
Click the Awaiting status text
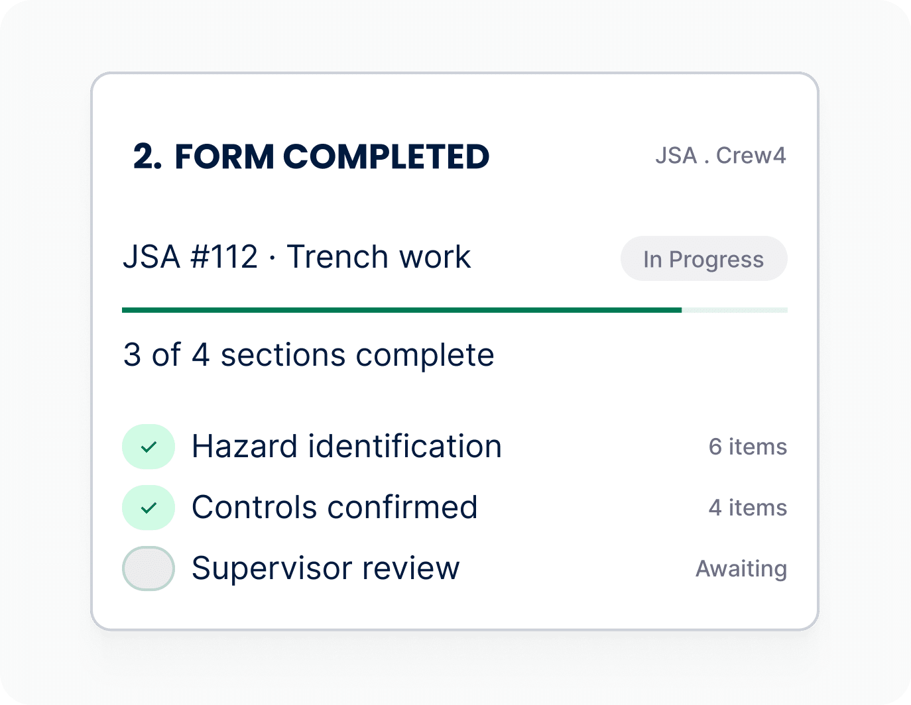(x=741, y=569)
